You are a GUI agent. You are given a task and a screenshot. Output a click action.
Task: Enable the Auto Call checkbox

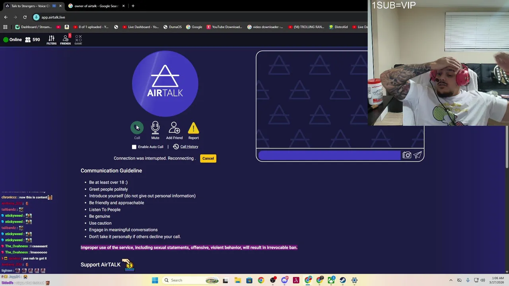[134, 147]
